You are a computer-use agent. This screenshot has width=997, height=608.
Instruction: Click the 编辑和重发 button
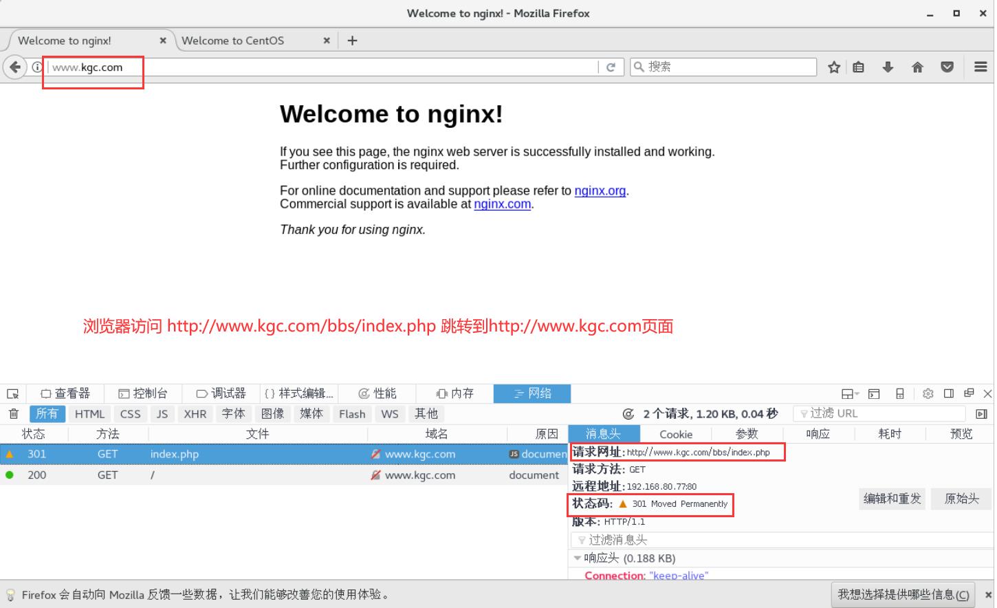click(892, 499)
